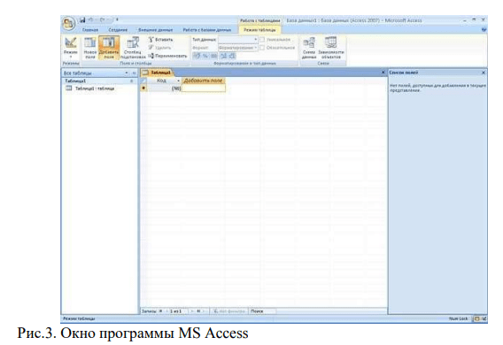The image size is (503, 345).
Task: Select Таблица1 : таблица in navigation pane
Action: [90, 88]
